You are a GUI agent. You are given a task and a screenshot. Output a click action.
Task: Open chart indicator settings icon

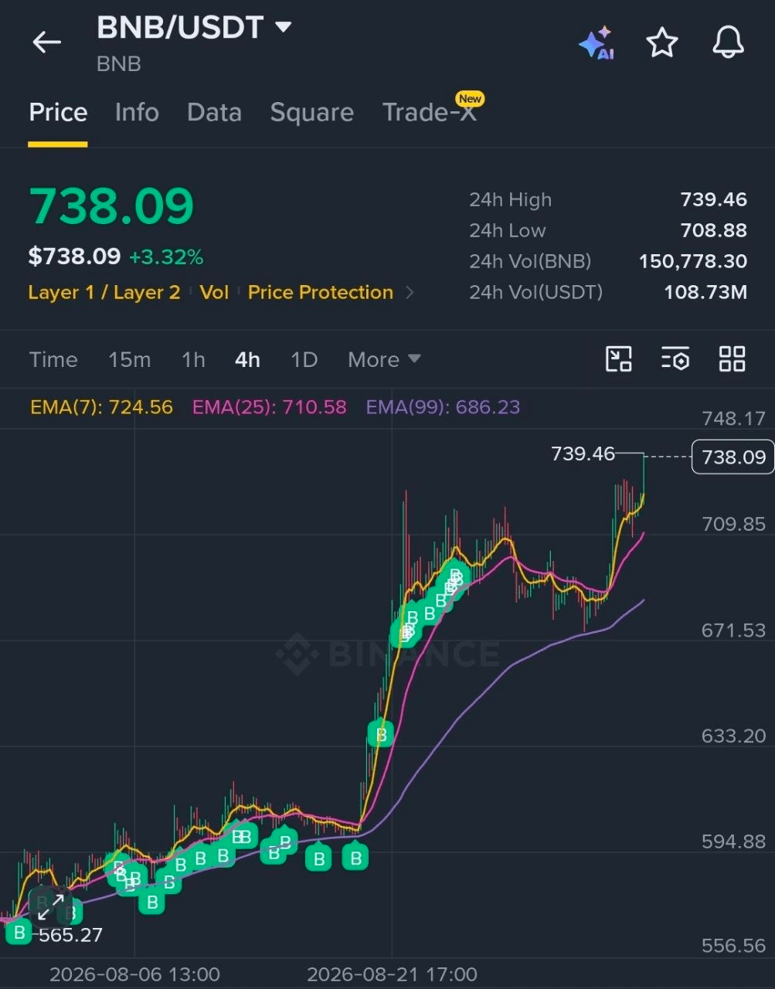coord(675,359)
